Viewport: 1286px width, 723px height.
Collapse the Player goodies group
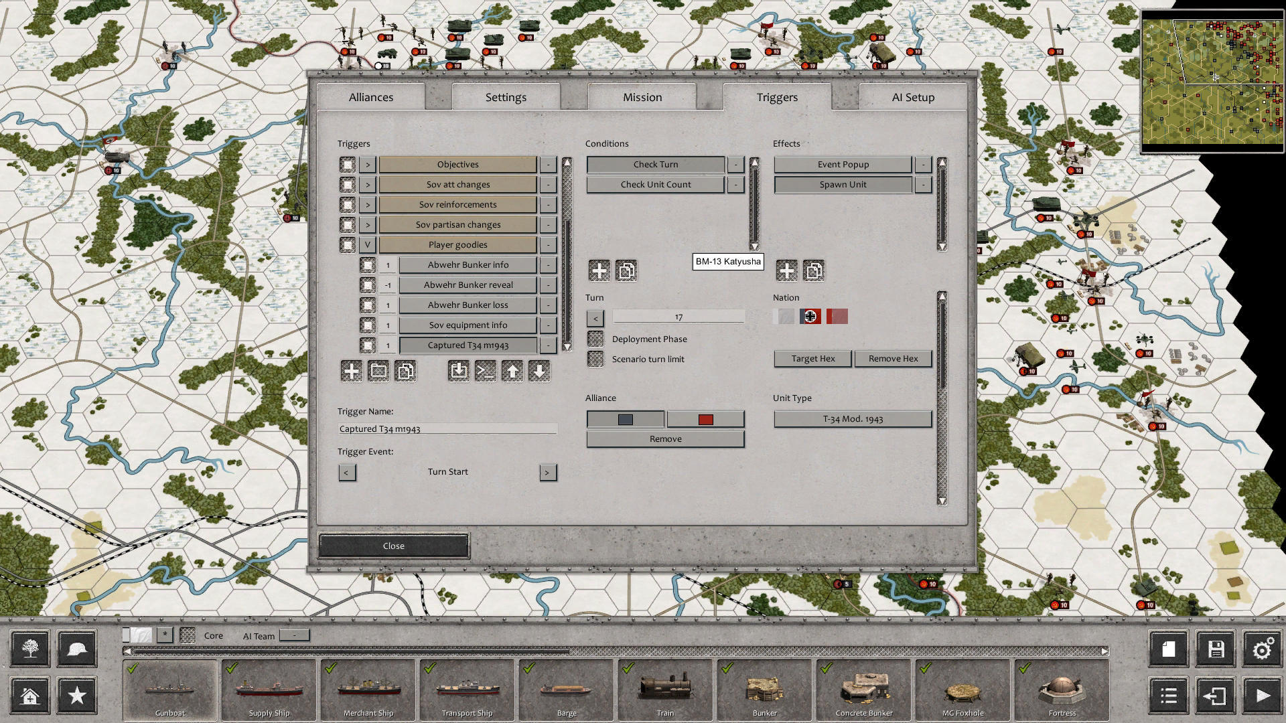pos(368,245)
